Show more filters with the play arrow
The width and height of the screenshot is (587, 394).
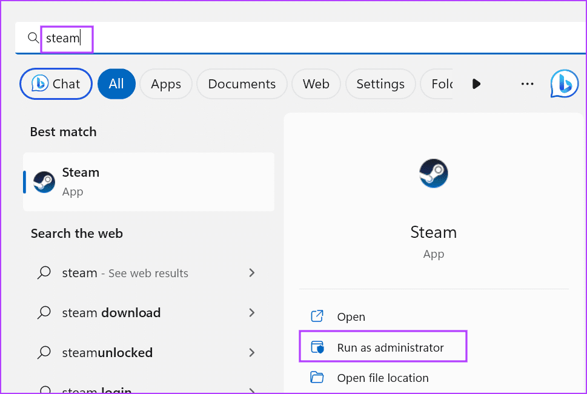coord(476,84)
